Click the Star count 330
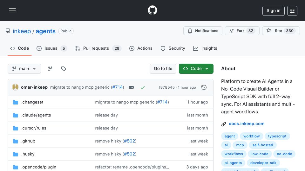The height and width of the screenshot is (171, 305). [x=290, y=31]
